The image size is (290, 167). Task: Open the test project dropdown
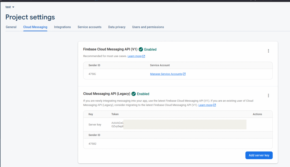10,7
